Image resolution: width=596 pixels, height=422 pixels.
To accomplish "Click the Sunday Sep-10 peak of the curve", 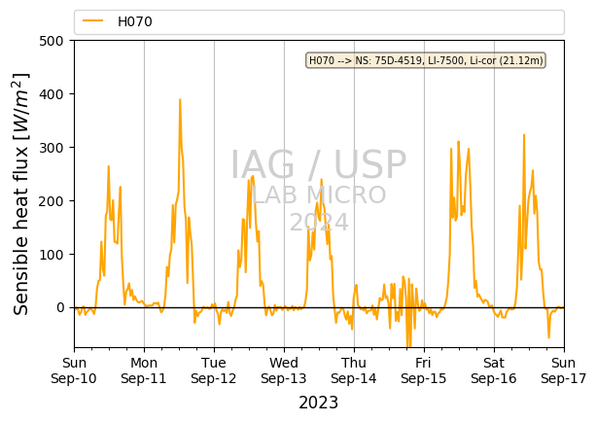I will coord(109,166).
